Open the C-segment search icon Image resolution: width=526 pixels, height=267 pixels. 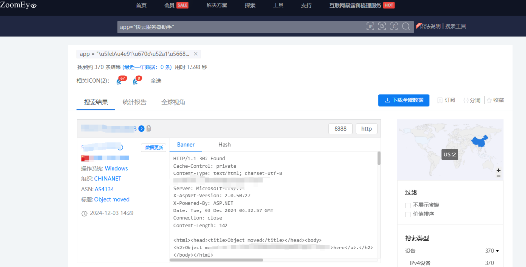pyautogui.click(x=394, y=26)
